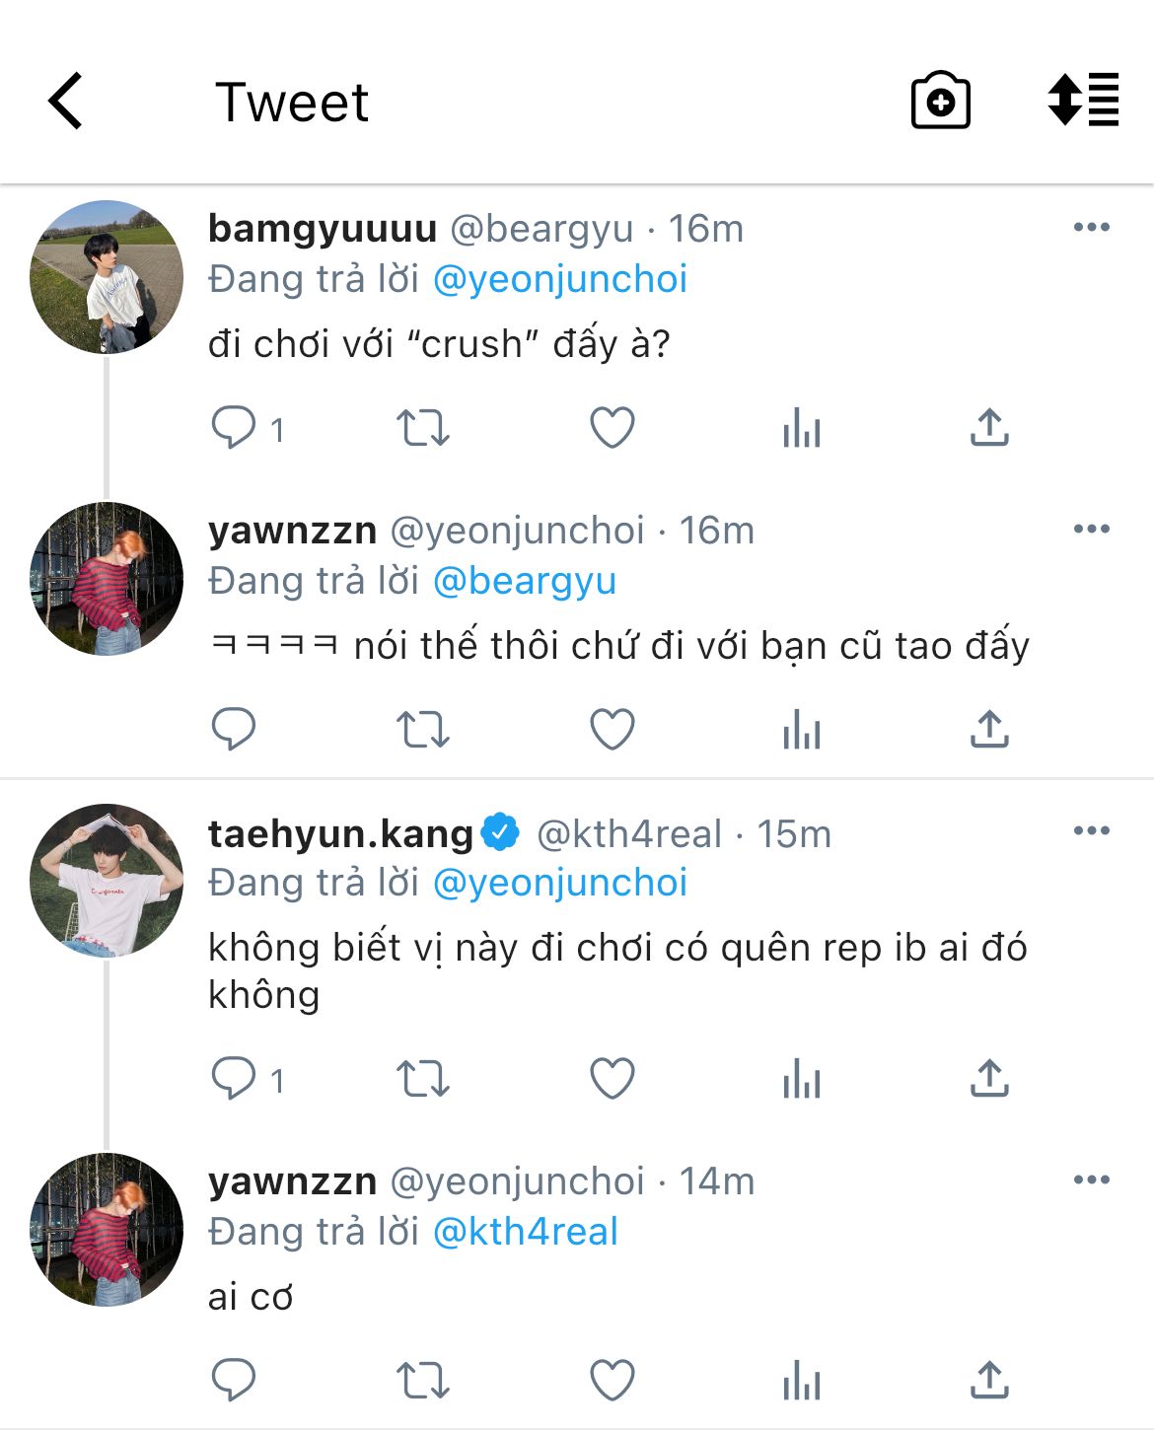Tap the back arrow
1154x1430 pixels.
[x=65, y=102]
